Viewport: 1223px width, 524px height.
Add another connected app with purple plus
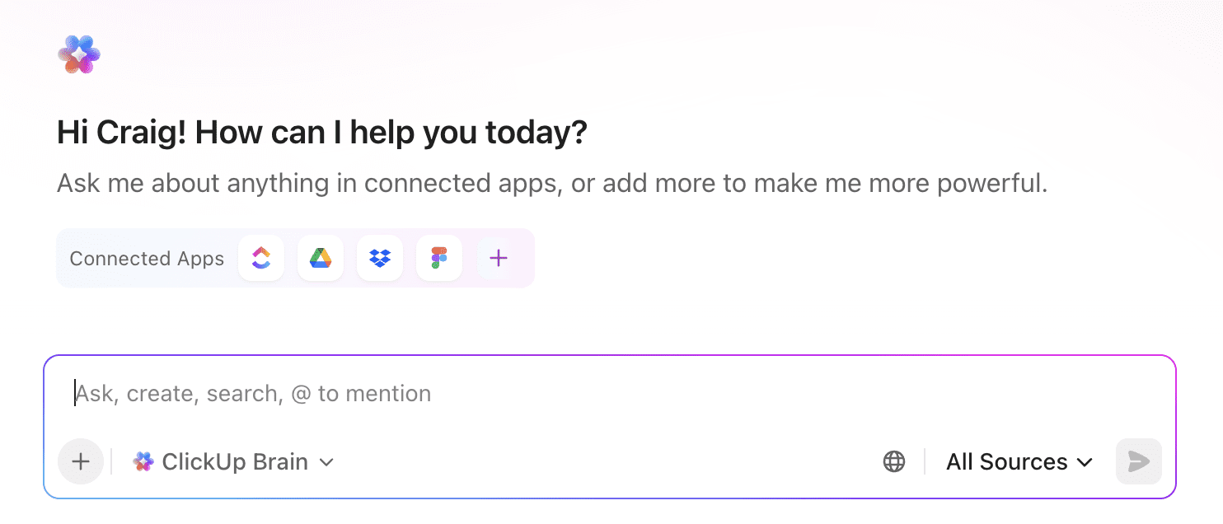[499, 259]
